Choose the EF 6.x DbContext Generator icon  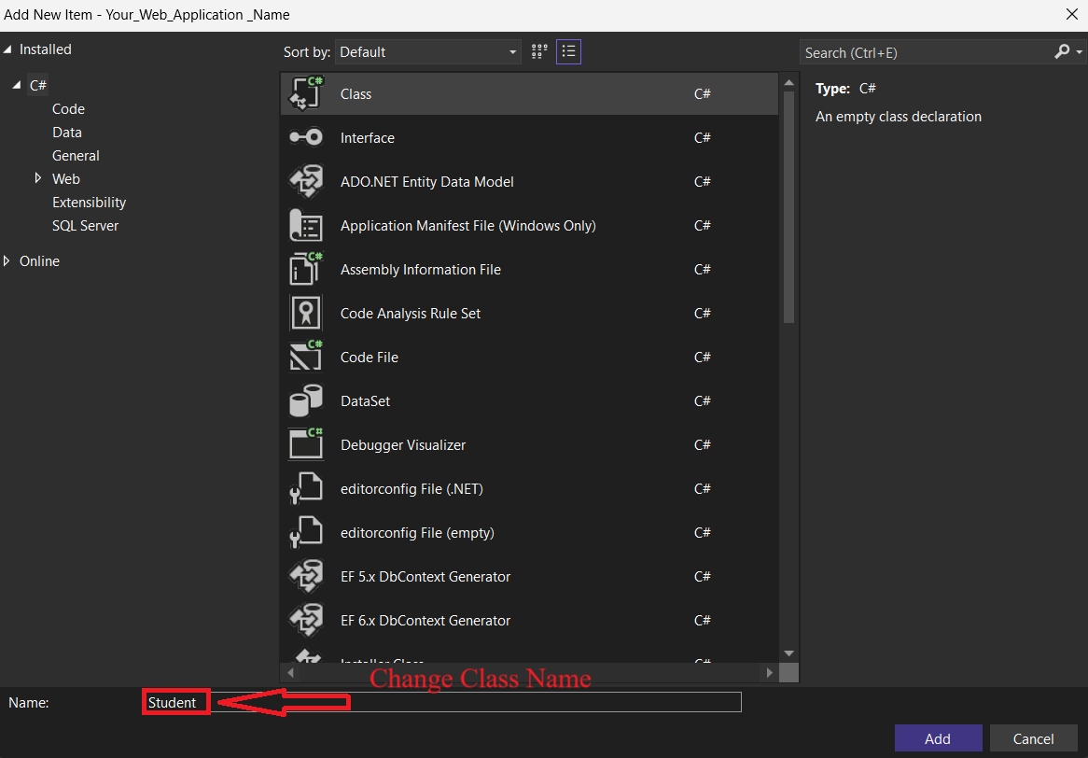tap(306, 621)
